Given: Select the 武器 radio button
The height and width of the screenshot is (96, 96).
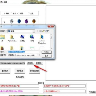Looking at the screenshot, I should click(18, 14).
